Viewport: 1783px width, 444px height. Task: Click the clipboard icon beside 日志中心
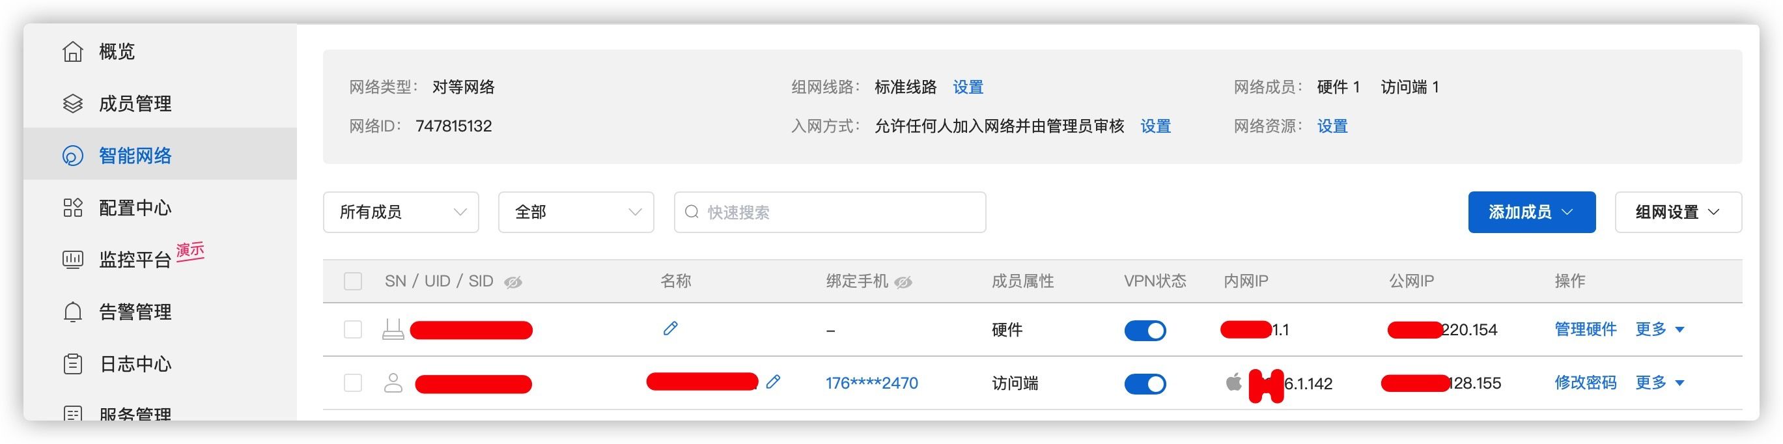[73, 364]
